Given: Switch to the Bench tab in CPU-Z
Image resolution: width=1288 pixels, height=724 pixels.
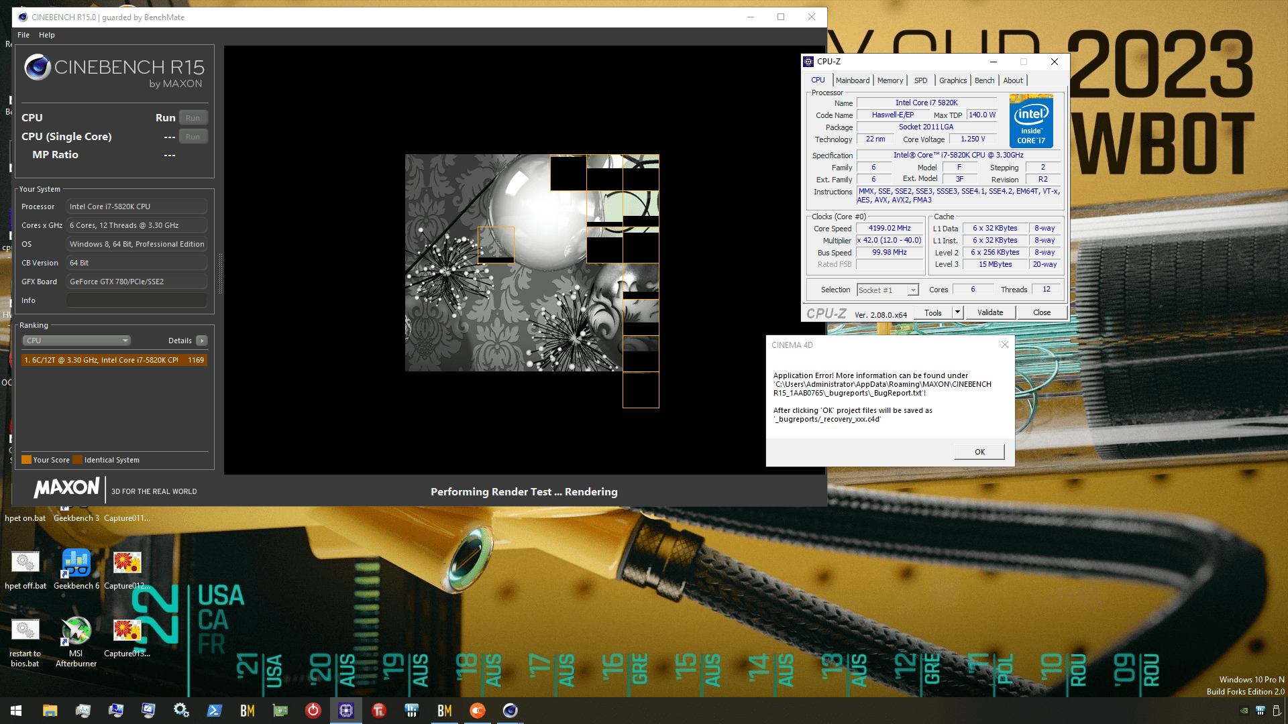Looking at the screenshot, I should pyautogui.click(x=984, y=80).
